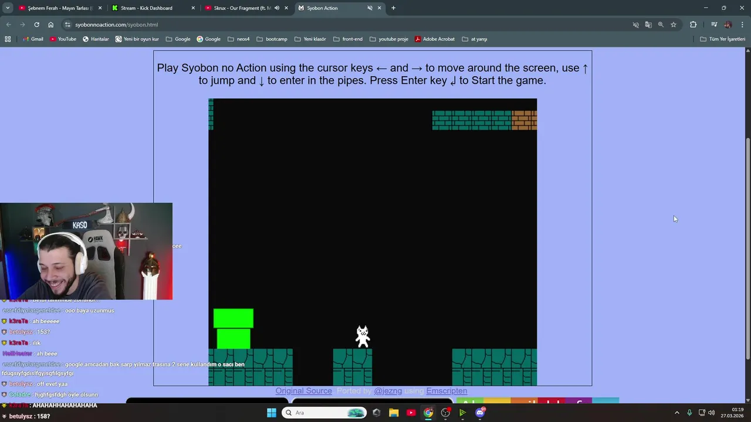The width and height of the screenshot is (751, 422).
Task: Unmute the Syobon Action tab
Action: point(370,8)
